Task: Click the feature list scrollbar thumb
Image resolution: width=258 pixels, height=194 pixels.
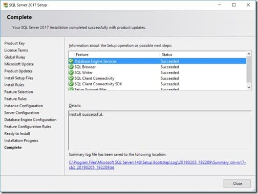Action: [x=249, y=69]
